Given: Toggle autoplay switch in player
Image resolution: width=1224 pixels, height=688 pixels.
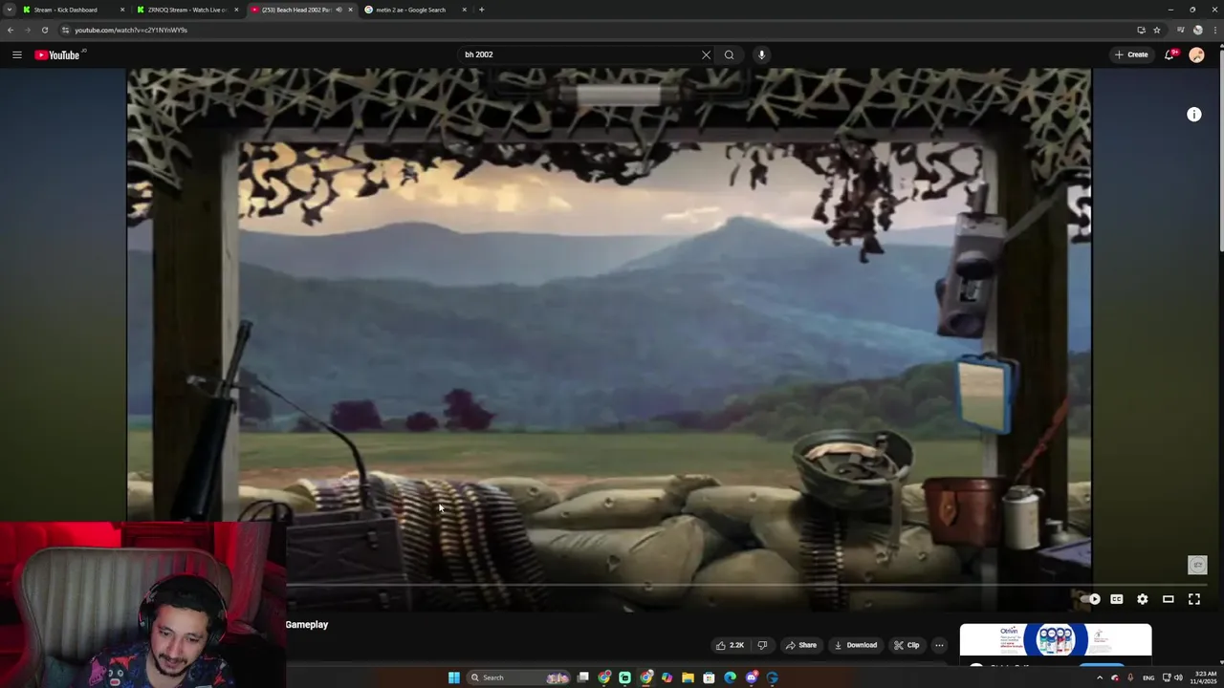Looking at the screenshot, I should tap(1090, 599).
